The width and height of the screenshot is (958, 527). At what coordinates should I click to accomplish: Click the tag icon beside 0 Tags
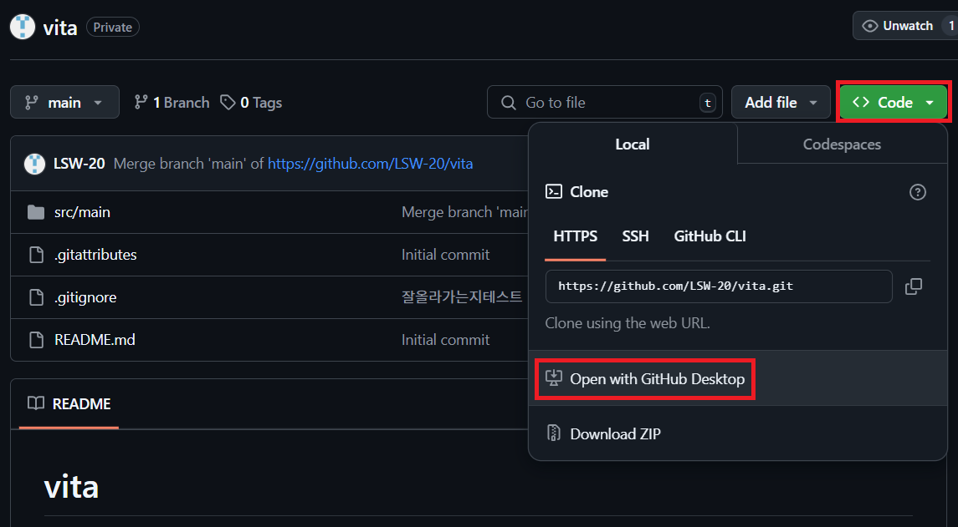(228, 102)
